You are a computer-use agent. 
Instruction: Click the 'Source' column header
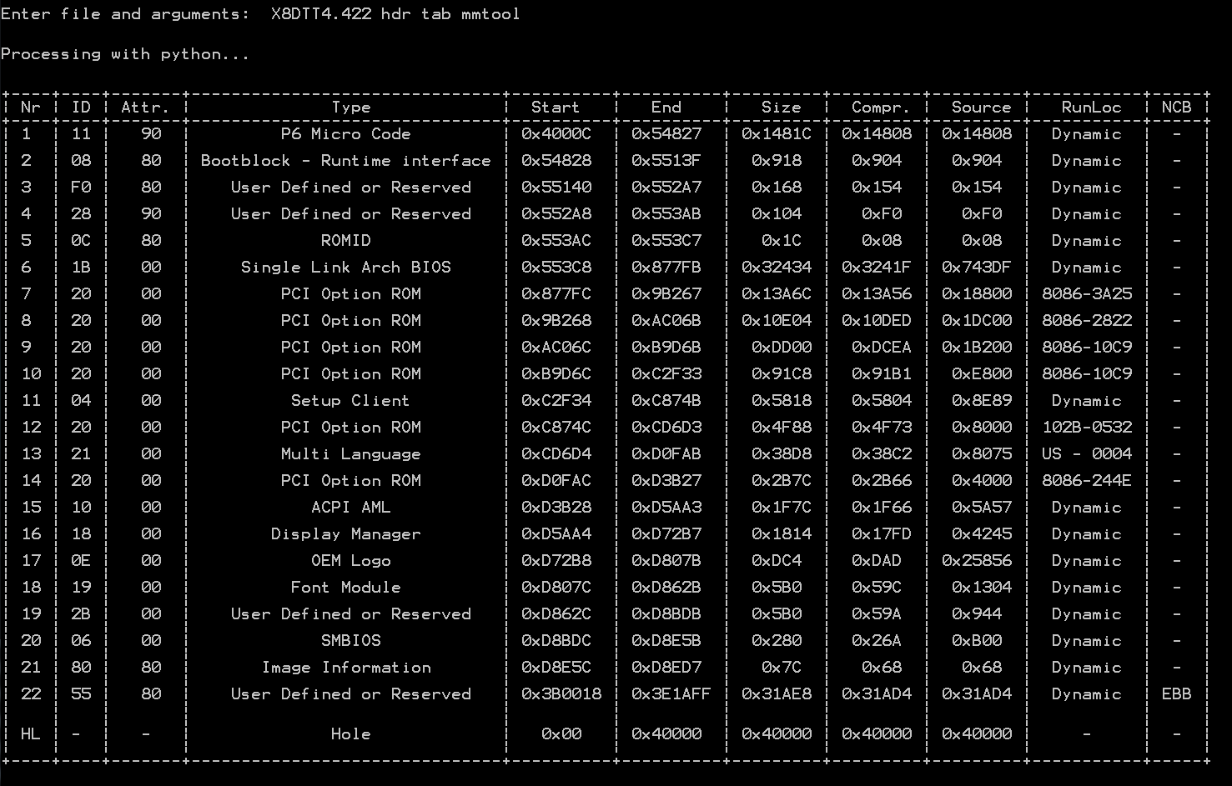point(981,107)
